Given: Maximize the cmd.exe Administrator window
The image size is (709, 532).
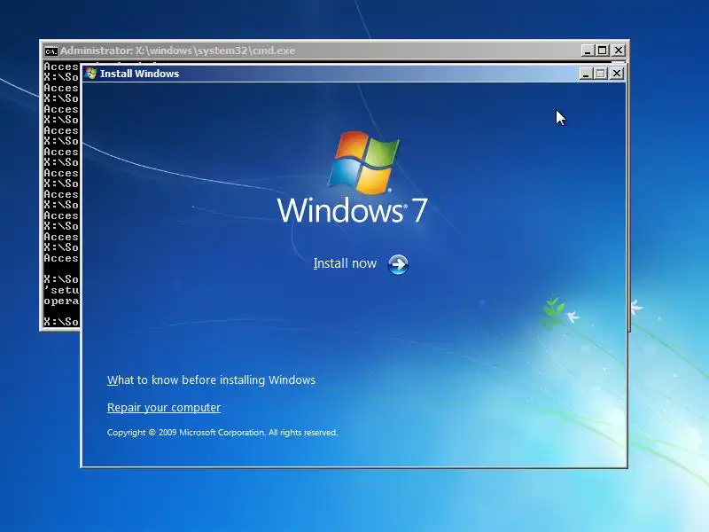Looking at the screenshot, I should click(603, 51).
